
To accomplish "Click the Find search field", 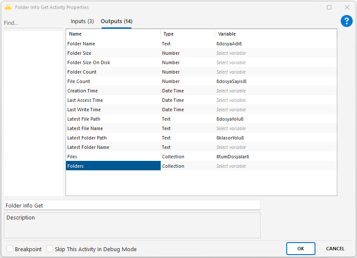I will 33,23.
